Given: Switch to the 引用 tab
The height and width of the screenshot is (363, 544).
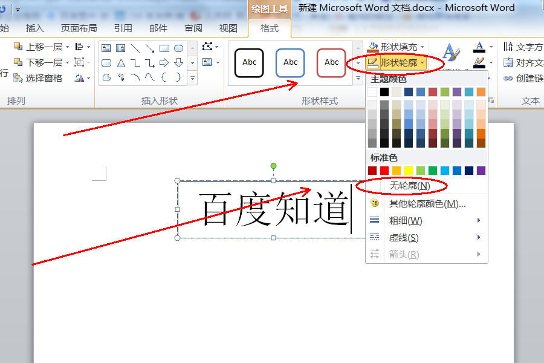Looking at the screenshot, I should tap(123, 28).
